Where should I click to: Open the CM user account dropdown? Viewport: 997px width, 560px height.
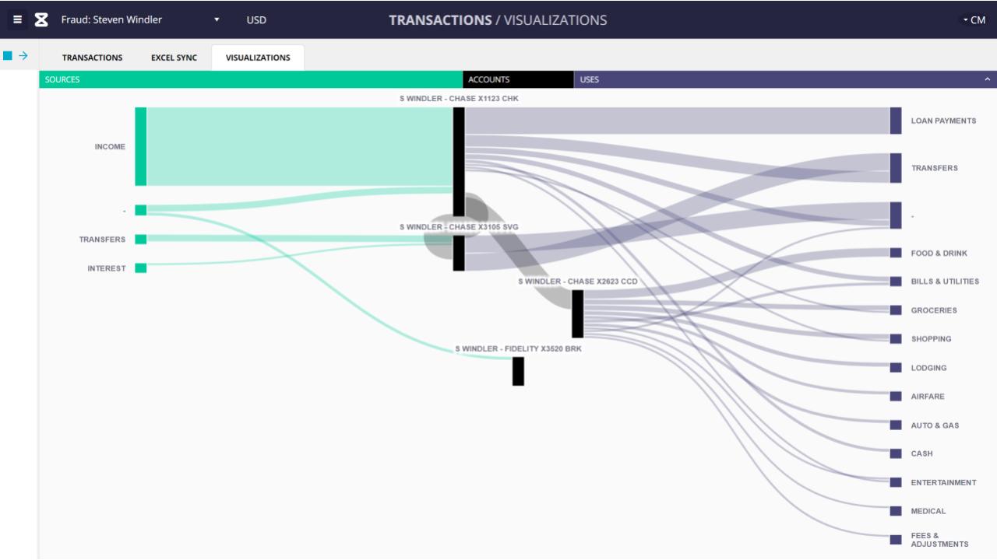[974, 20]
